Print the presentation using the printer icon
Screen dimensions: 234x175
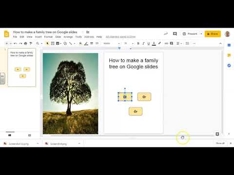(25, 43)
